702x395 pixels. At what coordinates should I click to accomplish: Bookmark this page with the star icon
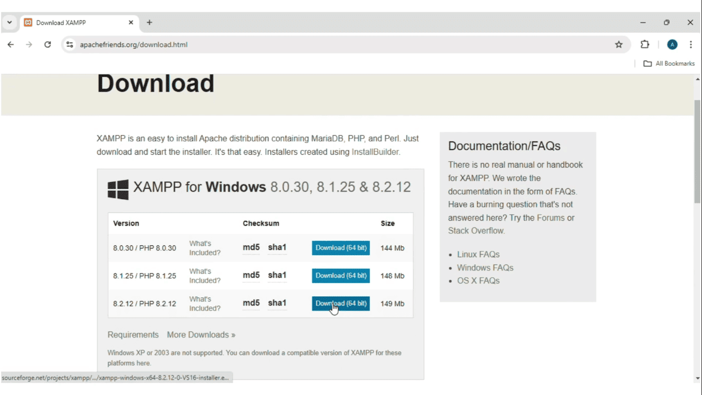coord(619,45)
